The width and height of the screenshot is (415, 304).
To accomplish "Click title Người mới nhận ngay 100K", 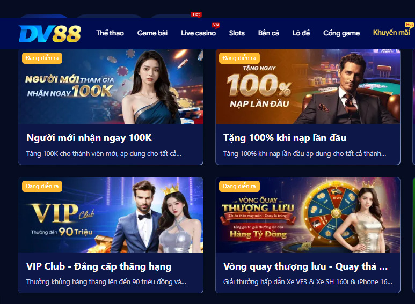I will 89,138.
